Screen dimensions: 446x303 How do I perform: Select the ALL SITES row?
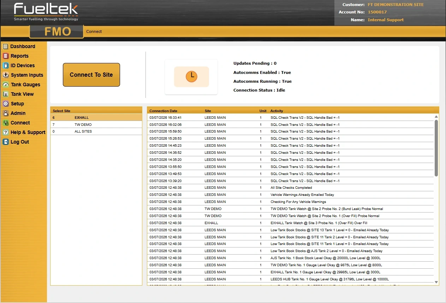pyautogui.click(x=96, y=131)
